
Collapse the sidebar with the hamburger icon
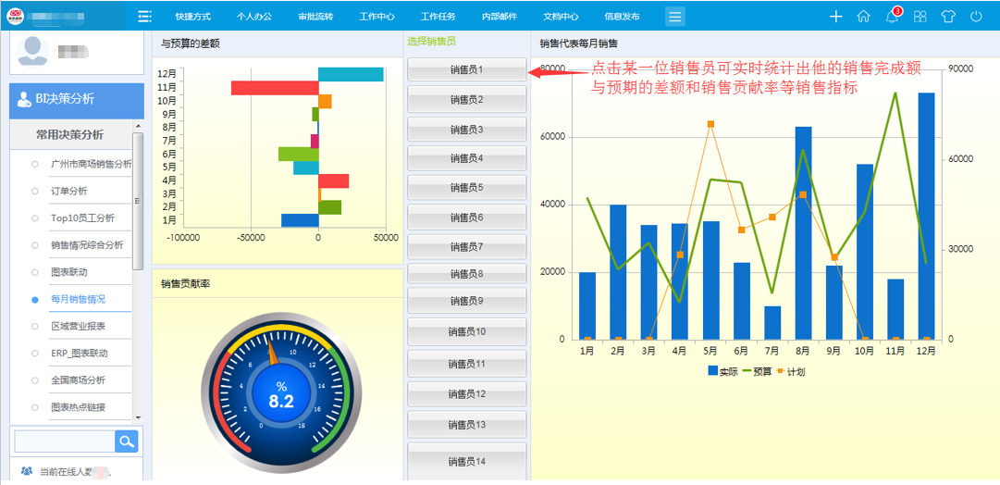click(144, 17)
